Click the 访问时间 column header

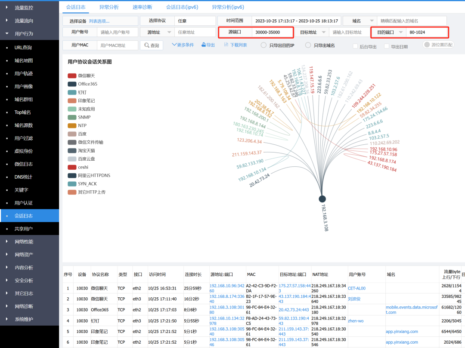[157, 275]
